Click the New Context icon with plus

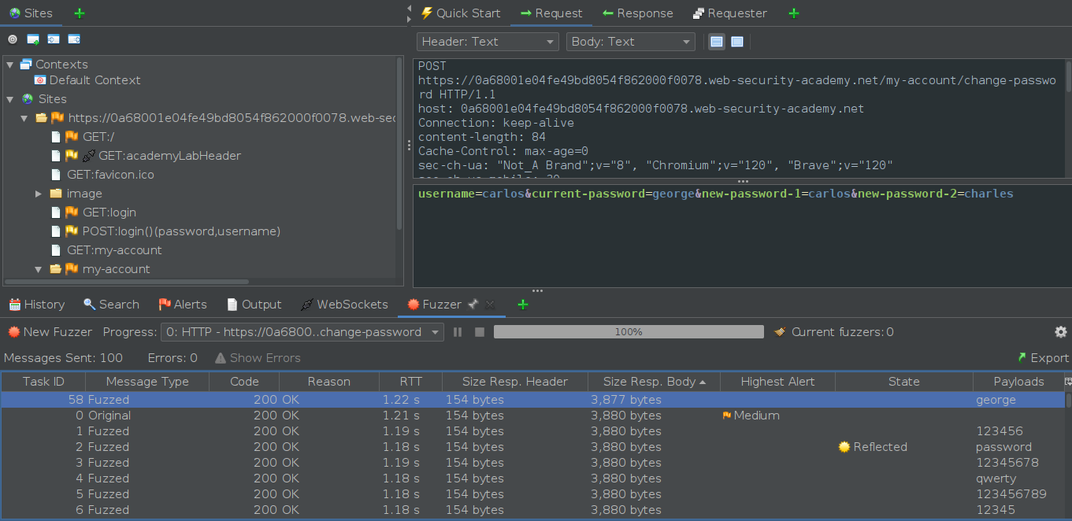(33, 39)
